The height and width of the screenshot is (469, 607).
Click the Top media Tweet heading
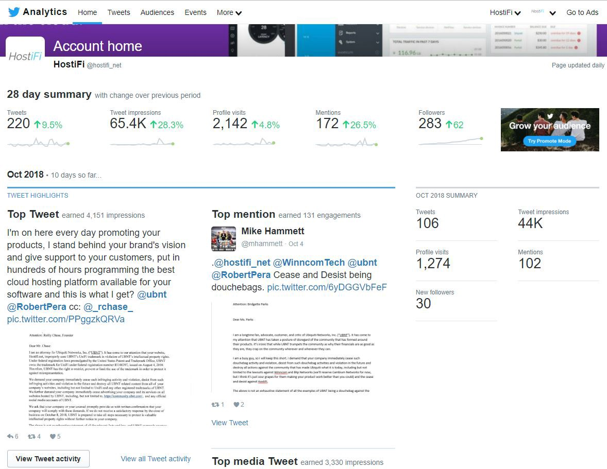(255, 461)
